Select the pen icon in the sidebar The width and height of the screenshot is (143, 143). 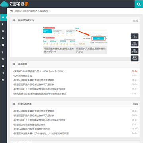[x=3, y=24]
